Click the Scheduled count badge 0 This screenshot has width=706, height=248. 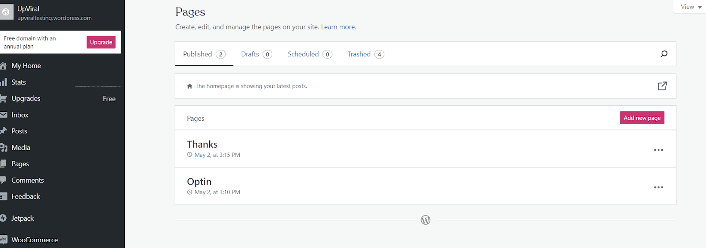327,54
